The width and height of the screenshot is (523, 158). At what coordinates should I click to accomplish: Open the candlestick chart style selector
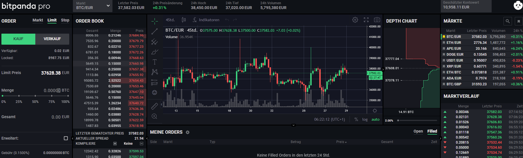point(184,20)
